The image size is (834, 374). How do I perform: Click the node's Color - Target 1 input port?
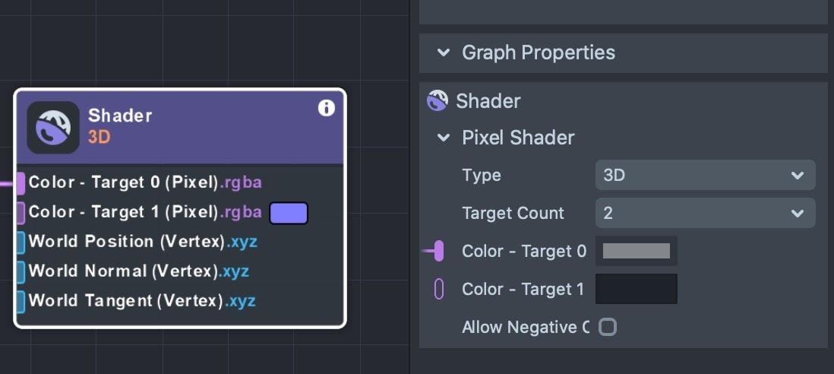click(21, 212)
